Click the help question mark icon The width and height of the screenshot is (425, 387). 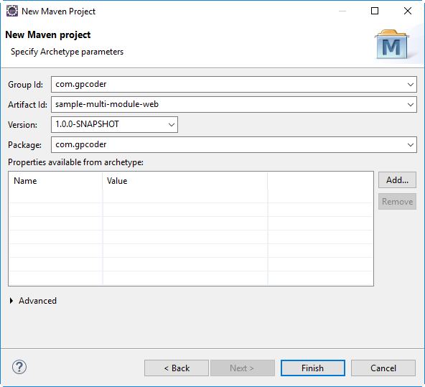(x=19, y=367)
